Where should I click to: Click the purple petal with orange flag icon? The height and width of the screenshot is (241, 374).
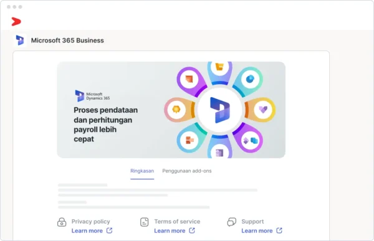[189, 78]
